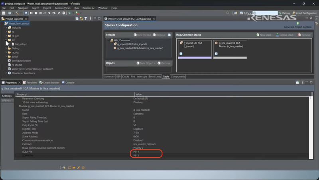Switch to the Smart Configurator perspective
The height and width of the screenshot is (180, 319).
pyautogui.click(x=304, y=13)
